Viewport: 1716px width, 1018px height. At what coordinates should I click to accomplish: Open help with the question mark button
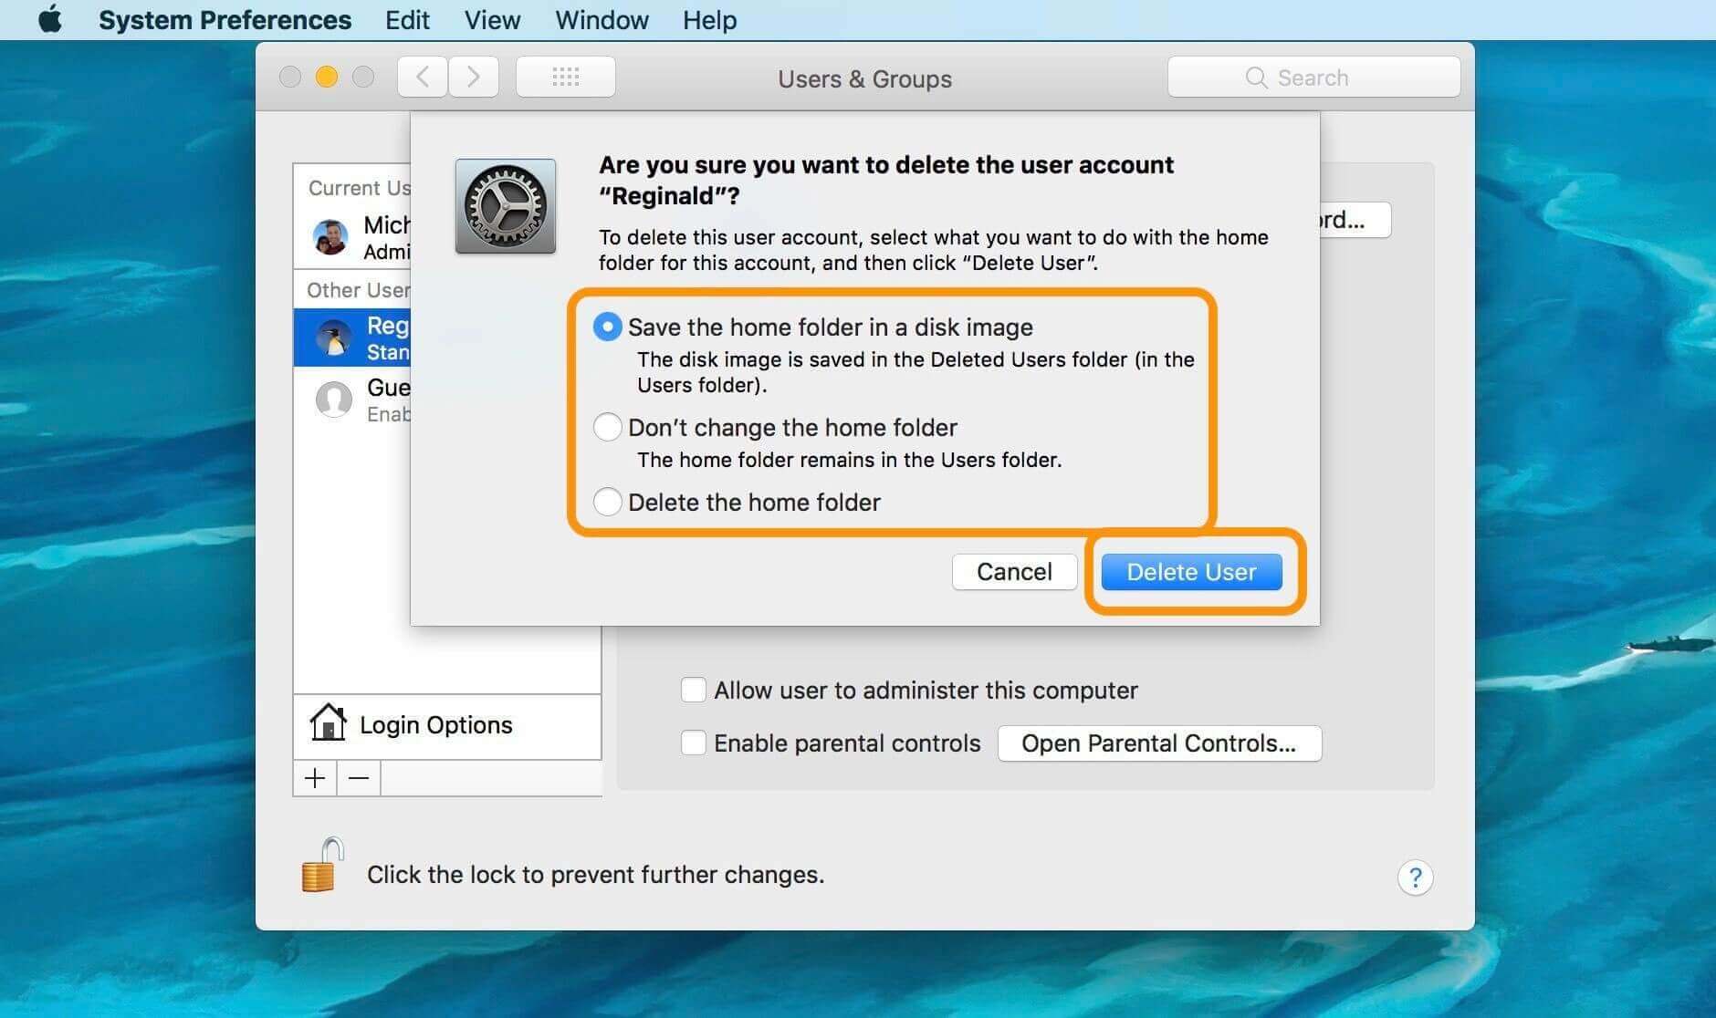pos(1415,878)
